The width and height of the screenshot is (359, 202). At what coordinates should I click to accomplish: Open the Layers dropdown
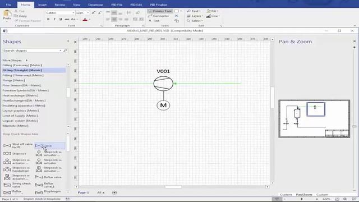[195, 16]
